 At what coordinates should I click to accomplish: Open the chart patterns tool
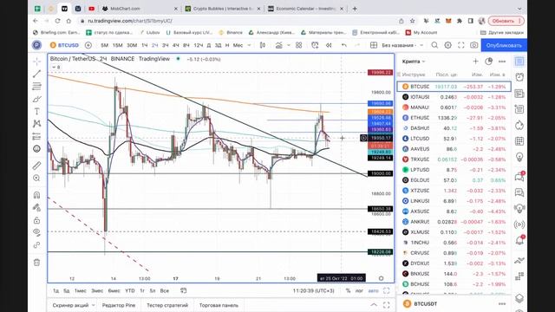pyautogui.click(x=36, y=124)
